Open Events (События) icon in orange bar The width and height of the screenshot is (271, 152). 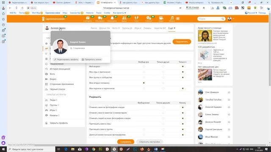(149, 18)
